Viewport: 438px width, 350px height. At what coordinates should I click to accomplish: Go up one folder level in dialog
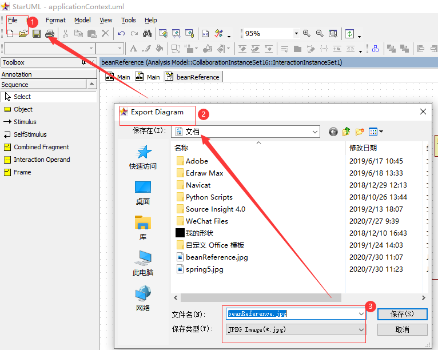pyautogui.click(x=347, y=132)
